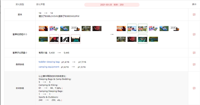Open the comment icon for 自然排名 row
The image size is (200, 105).
(194, 64)
